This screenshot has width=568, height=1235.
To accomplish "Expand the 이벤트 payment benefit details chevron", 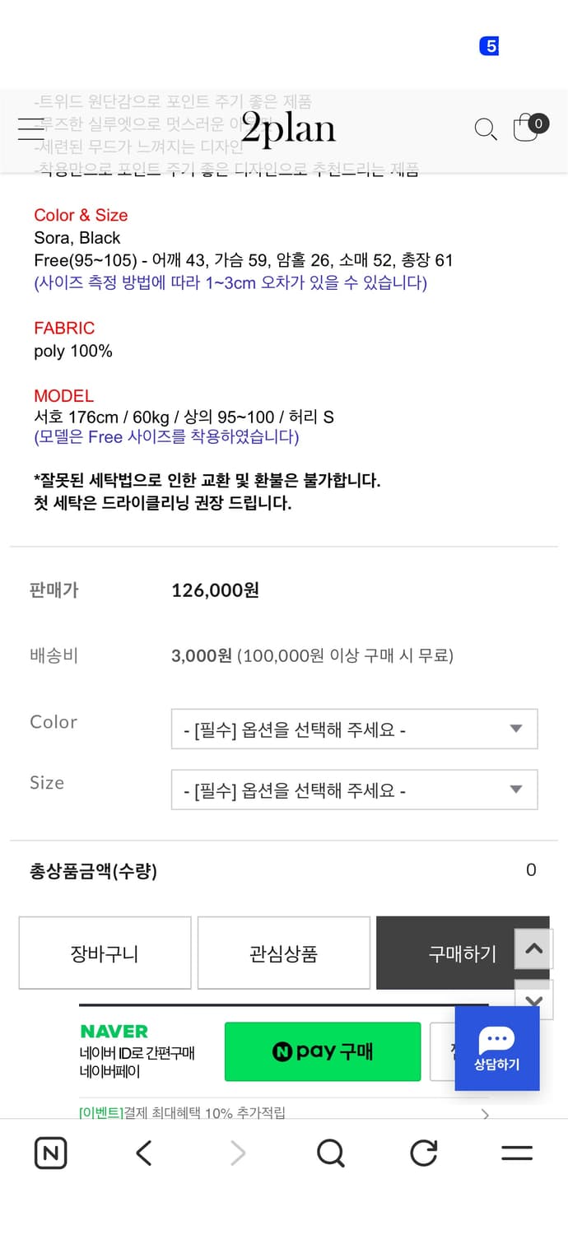I will click(x=484, y=1113).
